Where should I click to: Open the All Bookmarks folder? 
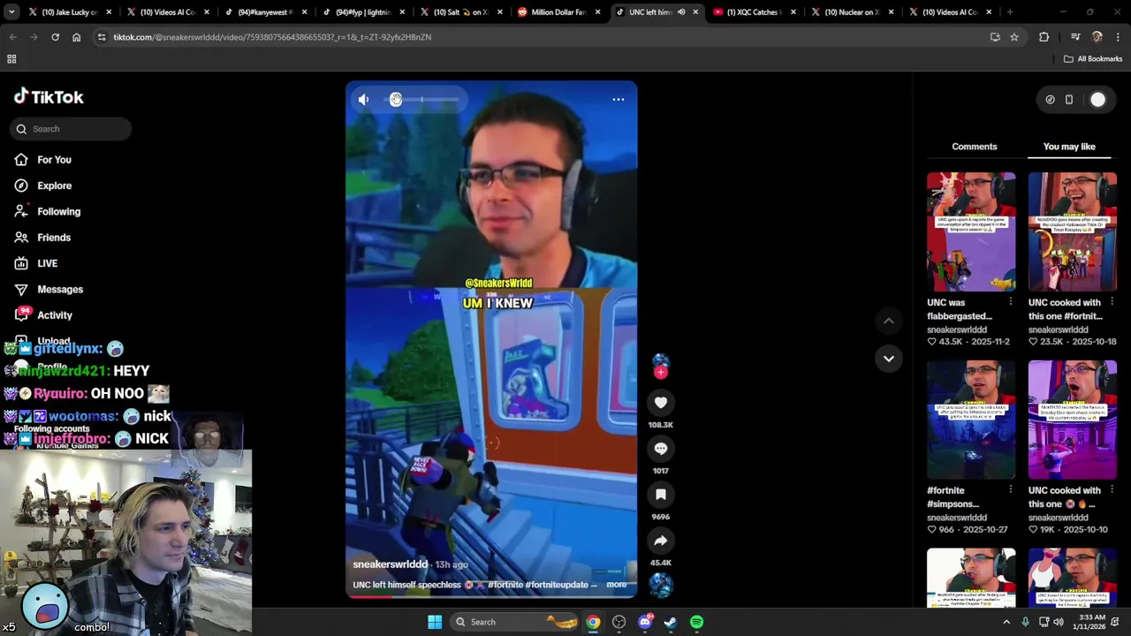pos(1093,59)
